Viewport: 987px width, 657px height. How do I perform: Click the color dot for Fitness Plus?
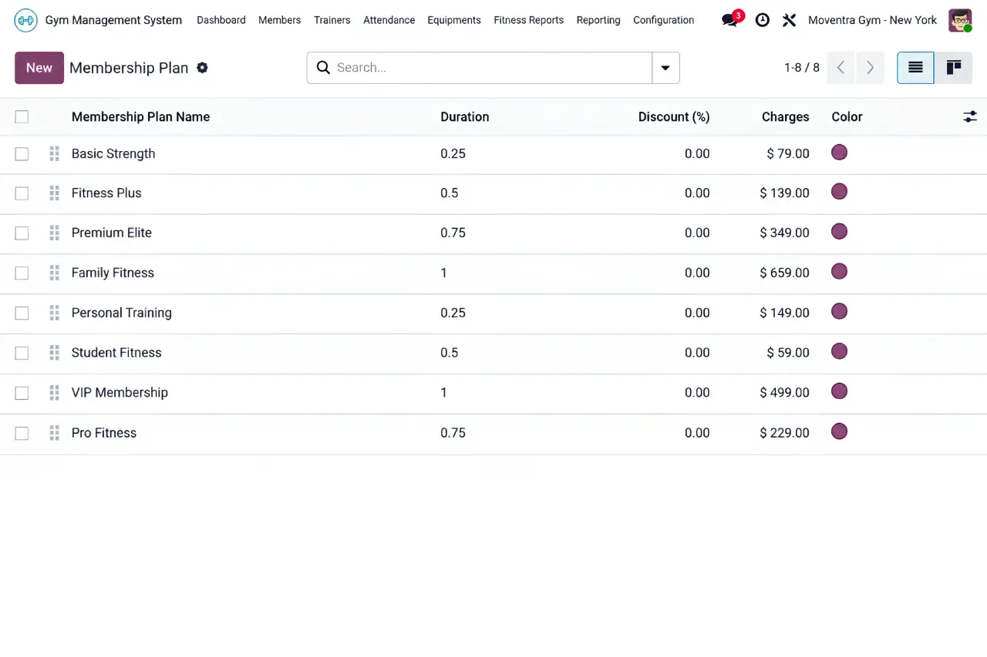[840, 192]
